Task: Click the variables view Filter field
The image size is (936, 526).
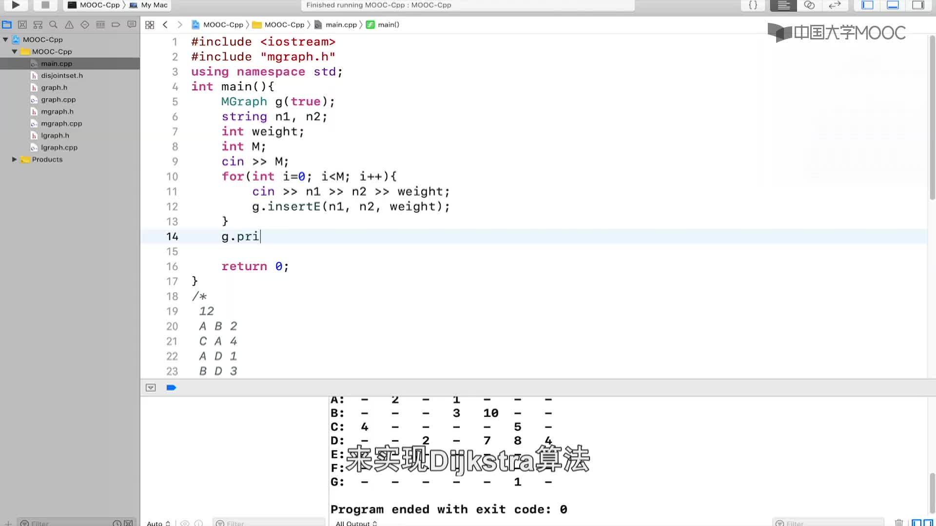Action: coord(269,523)
